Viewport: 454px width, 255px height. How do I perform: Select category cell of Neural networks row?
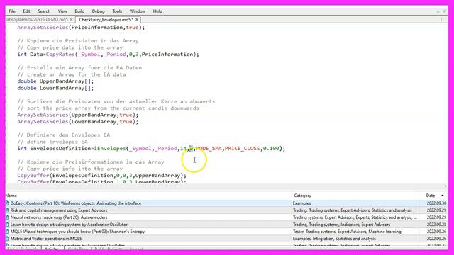(355, 217)
